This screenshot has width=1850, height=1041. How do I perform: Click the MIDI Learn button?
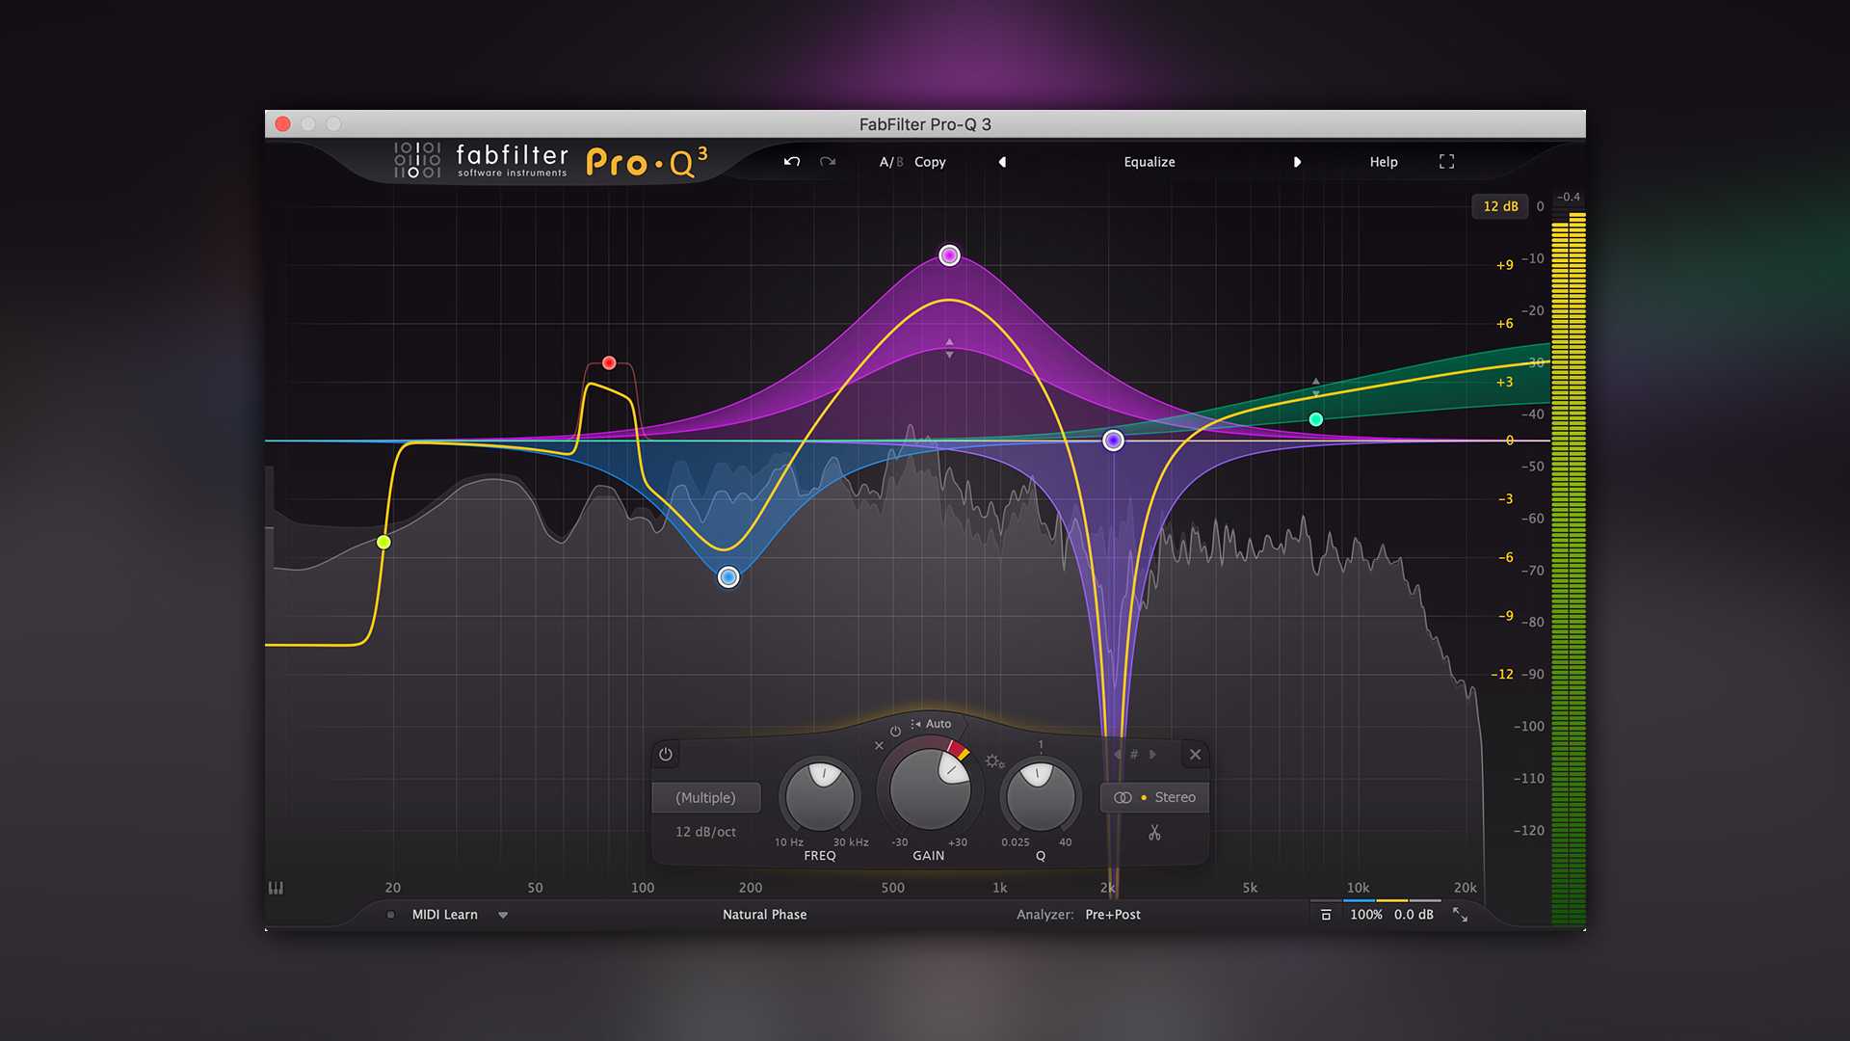pos(445,915)
